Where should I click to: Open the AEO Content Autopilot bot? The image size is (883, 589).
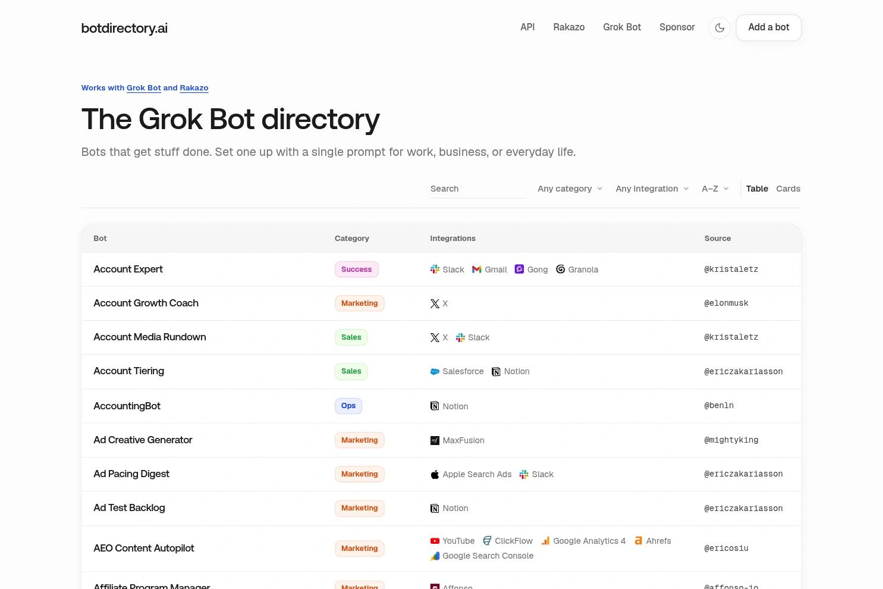point(144,548)
